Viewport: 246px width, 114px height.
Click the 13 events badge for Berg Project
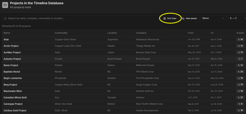tap(240, 85)
